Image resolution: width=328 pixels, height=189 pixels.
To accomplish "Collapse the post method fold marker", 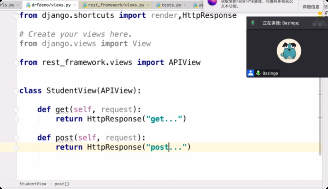I will point(16,138).
